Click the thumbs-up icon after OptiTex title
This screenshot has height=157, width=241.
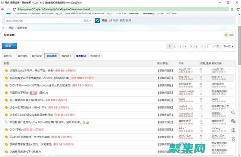[88, 122]
